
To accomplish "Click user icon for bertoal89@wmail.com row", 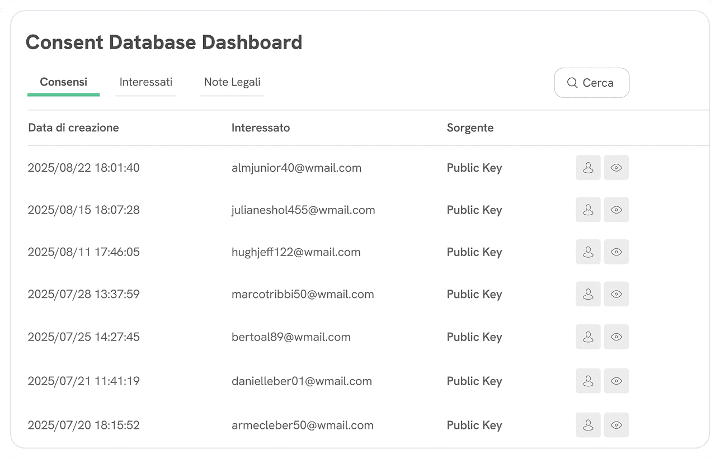I will [588, 337].
